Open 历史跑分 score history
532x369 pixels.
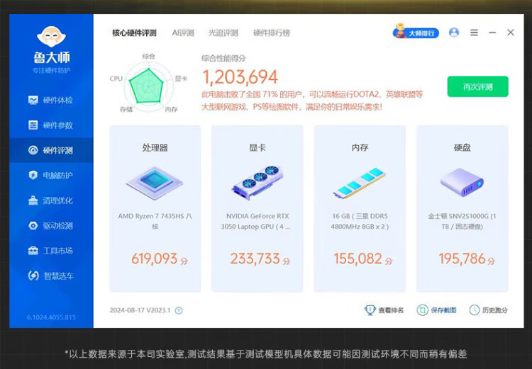click(x=488, y=310)
